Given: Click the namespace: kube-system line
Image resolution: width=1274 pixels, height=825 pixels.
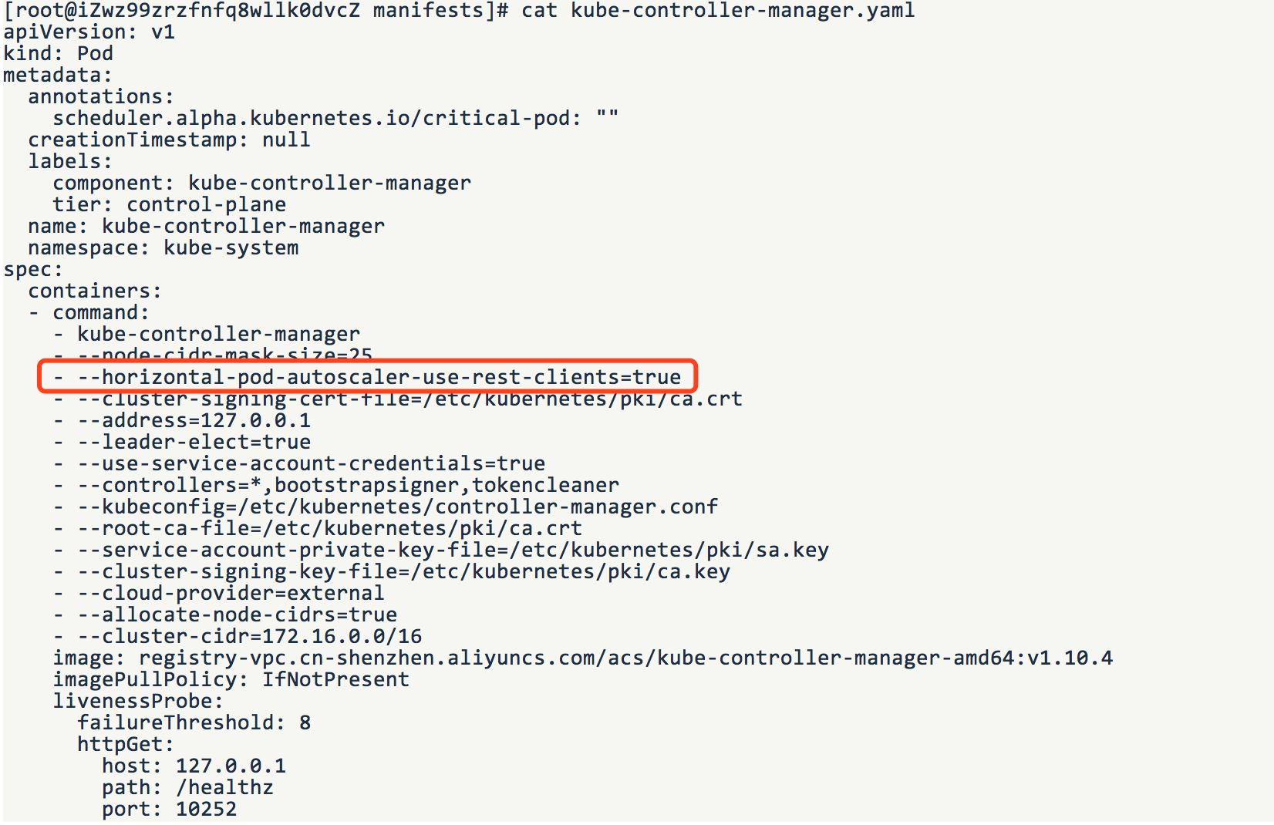Looking at the screenshot, I should pos(163,248).
